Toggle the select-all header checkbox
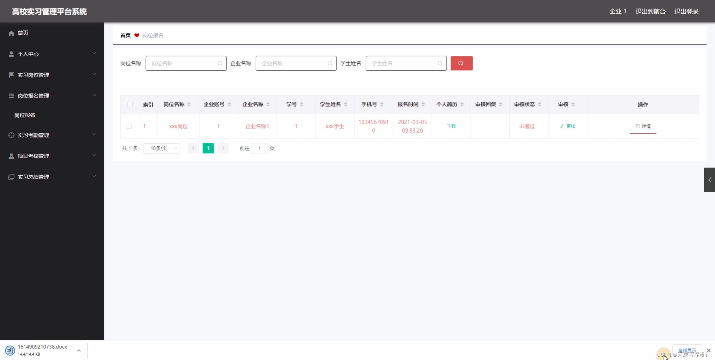 pyautogui.click(x=130, y=105)
